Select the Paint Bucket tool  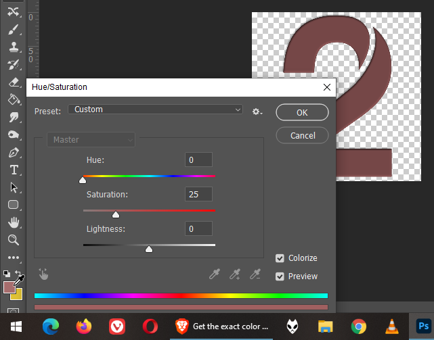14,99
